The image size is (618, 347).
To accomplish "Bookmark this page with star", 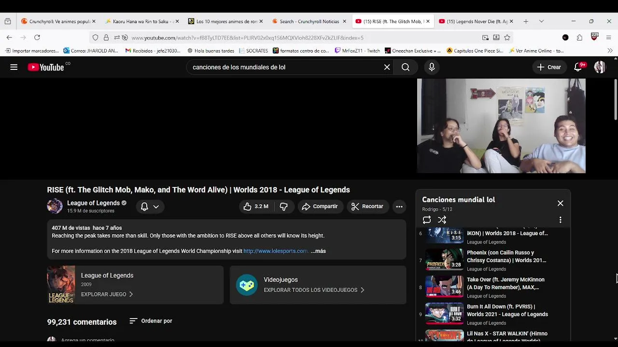I will 507,38.
